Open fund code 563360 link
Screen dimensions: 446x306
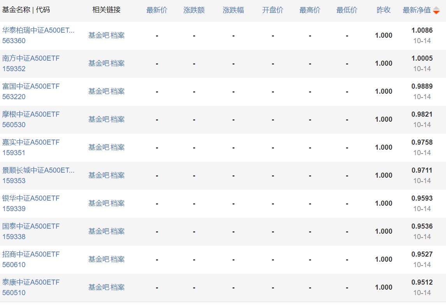(x=14, y=40)
